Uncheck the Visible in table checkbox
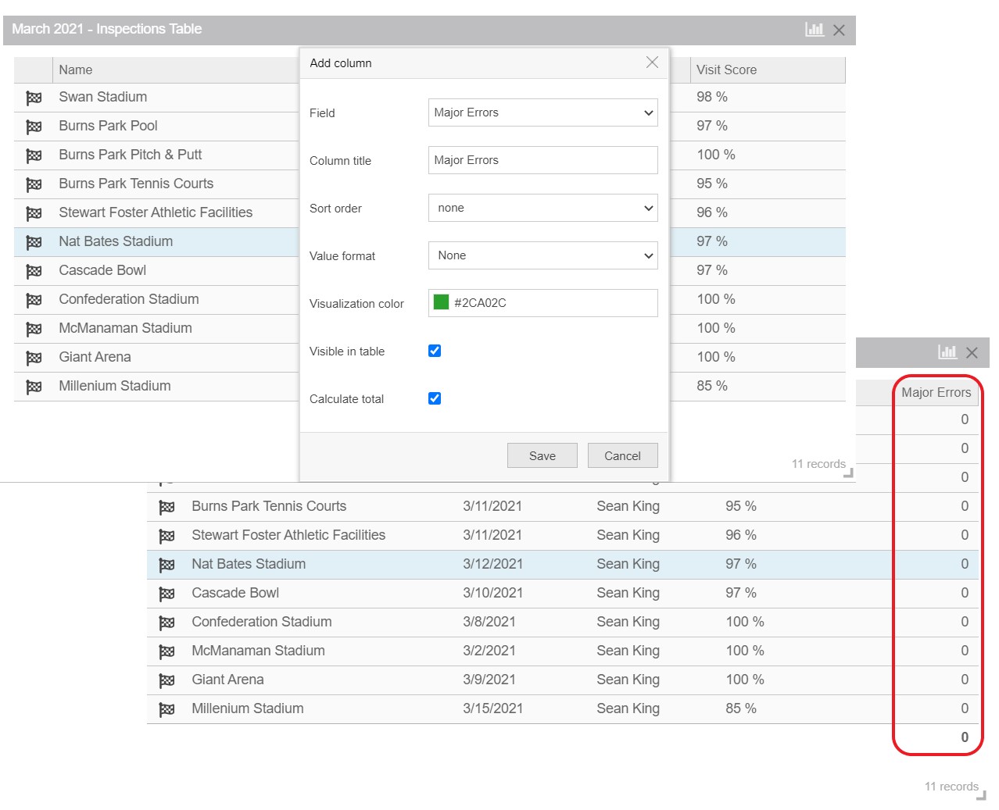Viewport: 999px width, 810px height. pyautogui.click(x=435, y=351)
